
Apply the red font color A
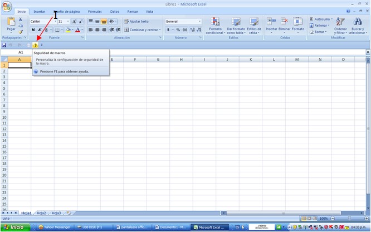pos(77,30)
